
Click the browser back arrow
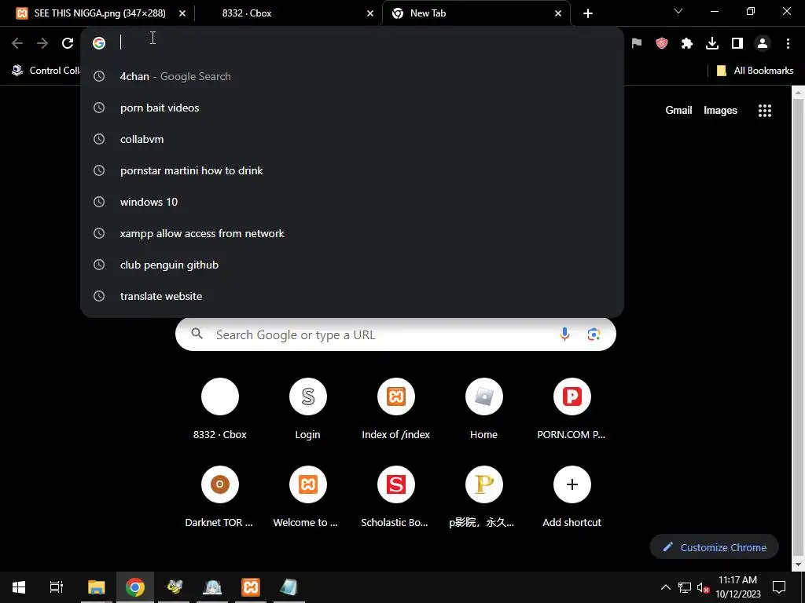[17, 44]
